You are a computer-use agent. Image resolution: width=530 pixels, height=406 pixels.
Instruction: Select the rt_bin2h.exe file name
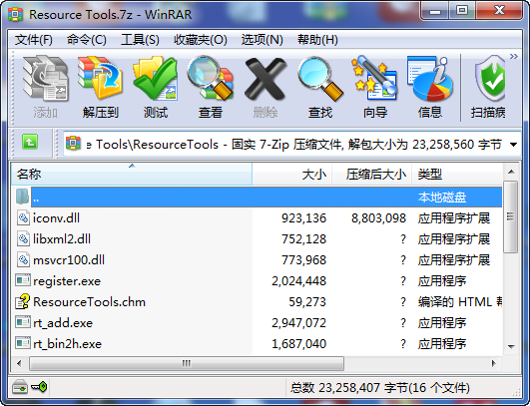pos(67,344)
